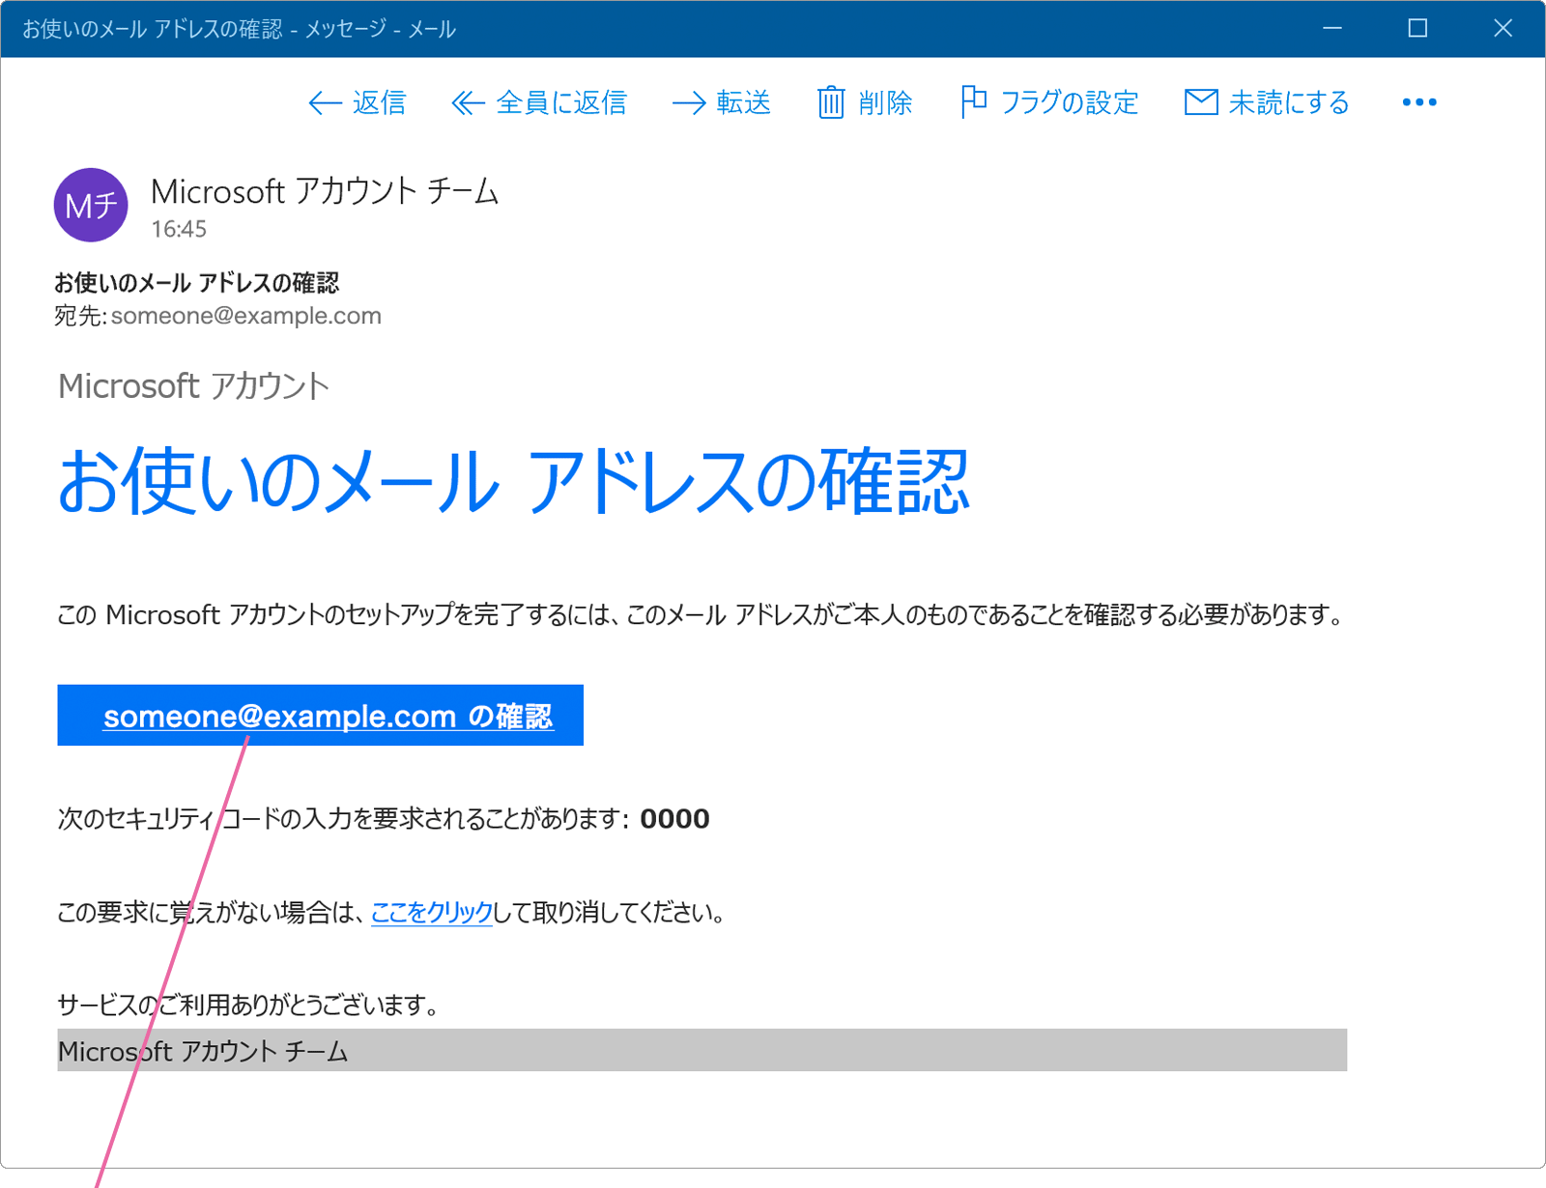Viewport: 1546px width, 1188px height.
Task: Click the Microsoft アカウント header text
Action: (x=194, y=386)
